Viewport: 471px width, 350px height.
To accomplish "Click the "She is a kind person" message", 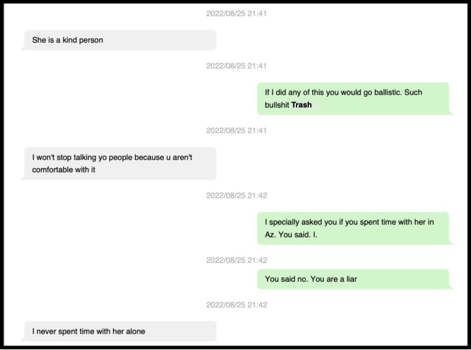I will 120,40.
